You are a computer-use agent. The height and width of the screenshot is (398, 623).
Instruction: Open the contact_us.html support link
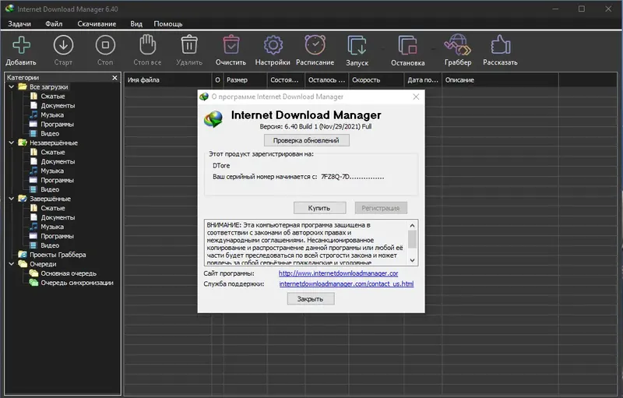coord(347,284)
